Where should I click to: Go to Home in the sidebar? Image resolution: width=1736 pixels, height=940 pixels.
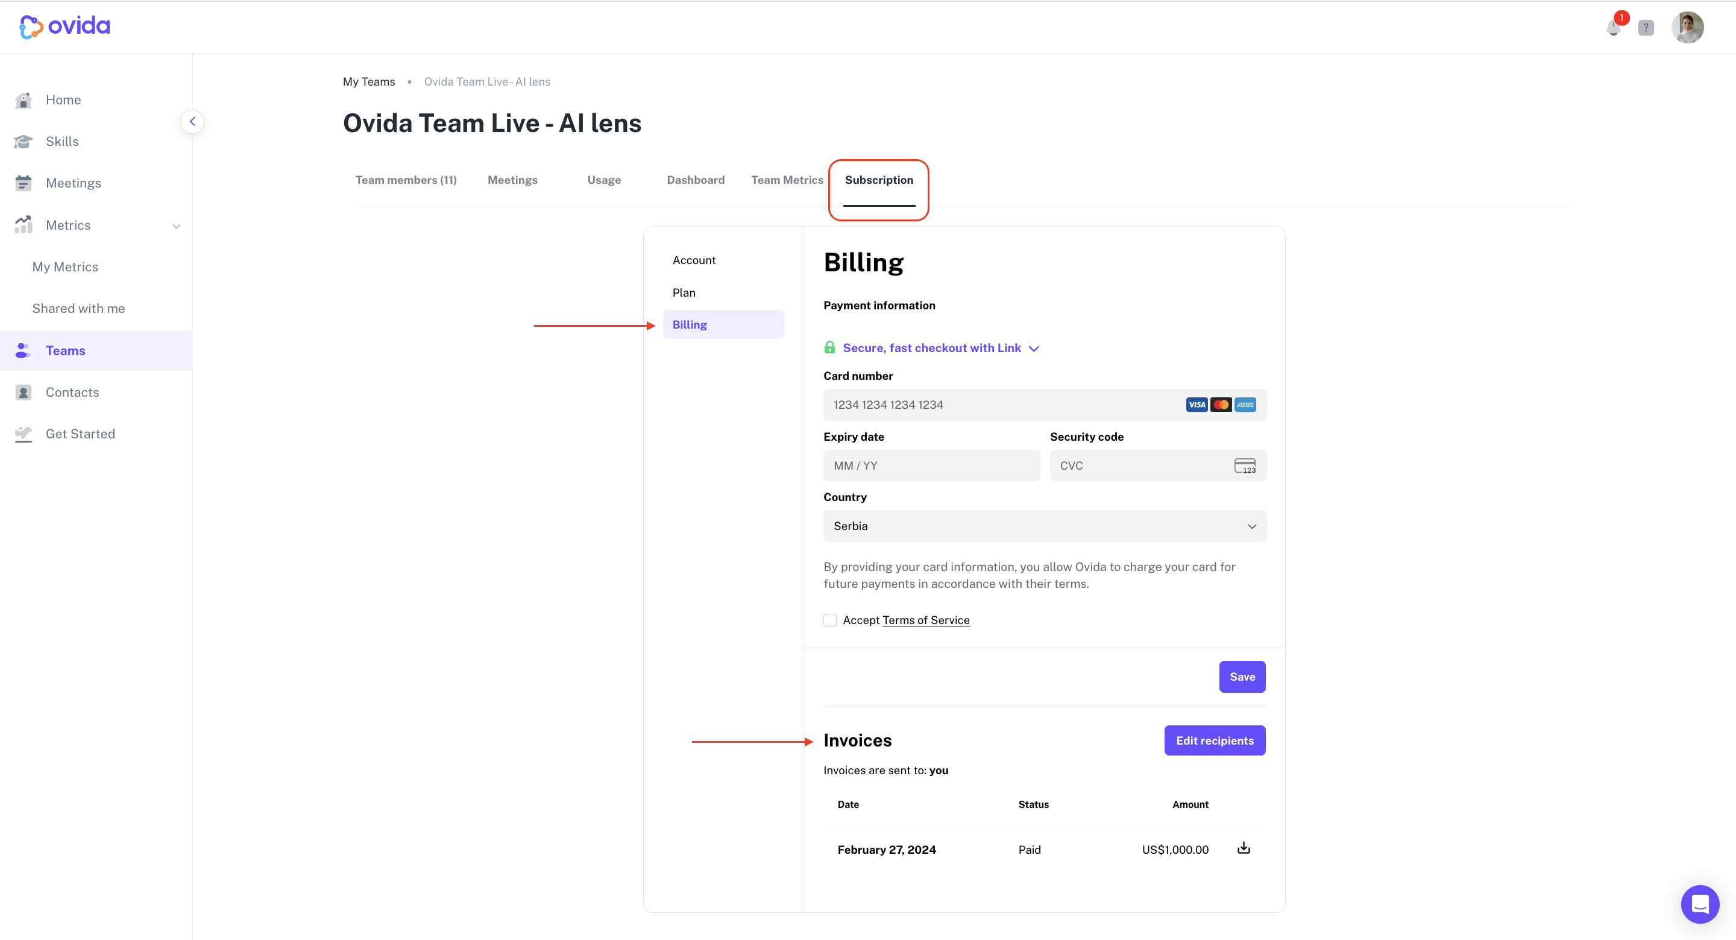63,100
